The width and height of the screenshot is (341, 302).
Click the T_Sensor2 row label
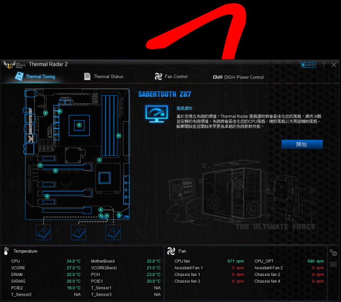(x=22, y=295)
